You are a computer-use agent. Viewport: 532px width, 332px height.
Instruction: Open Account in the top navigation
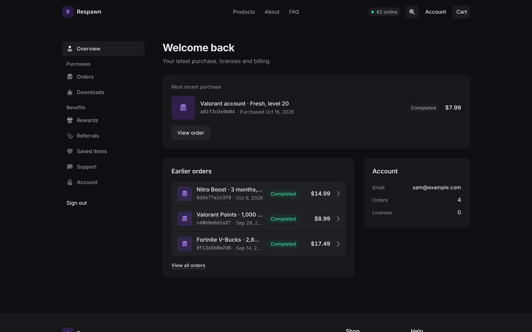(x=436, y=12)
